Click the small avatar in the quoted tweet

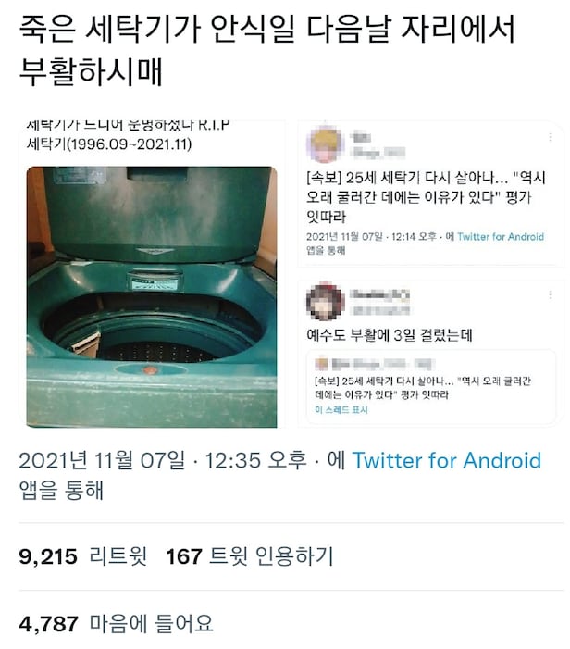pyautogui.click(x=321, y=364)
